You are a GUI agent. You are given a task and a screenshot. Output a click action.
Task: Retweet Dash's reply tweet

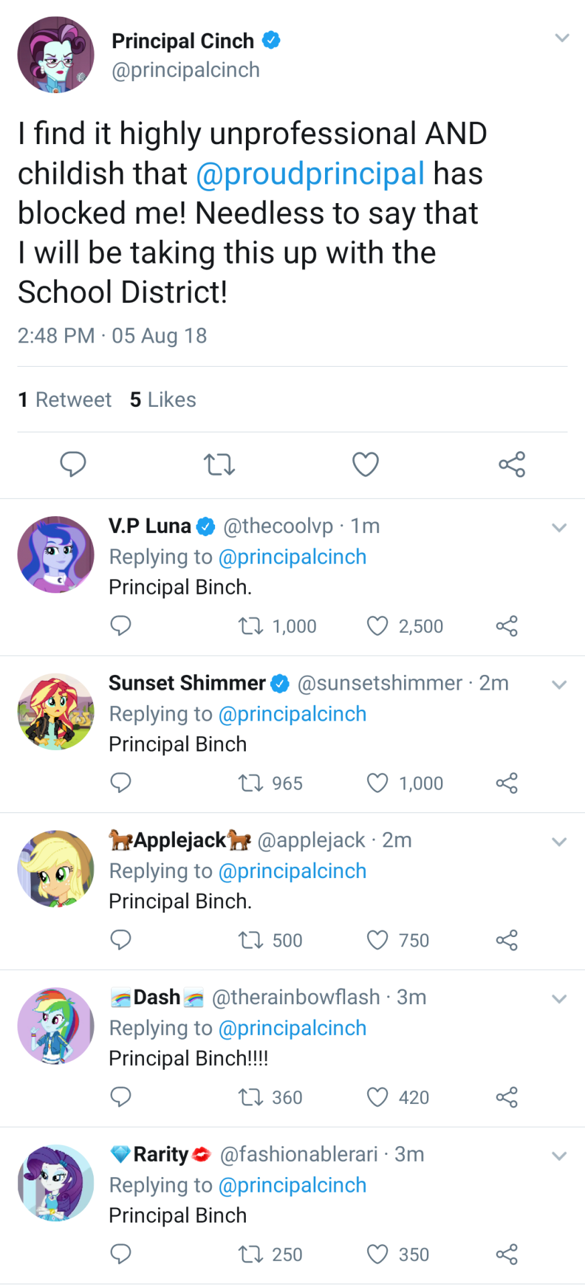(251, 1097)
